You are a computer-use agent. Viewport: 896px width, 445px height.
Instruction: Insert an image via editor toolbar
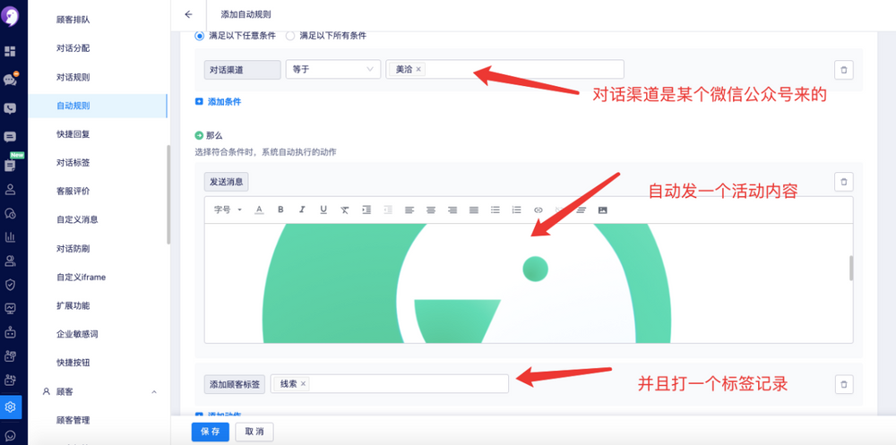coord(602,210)
